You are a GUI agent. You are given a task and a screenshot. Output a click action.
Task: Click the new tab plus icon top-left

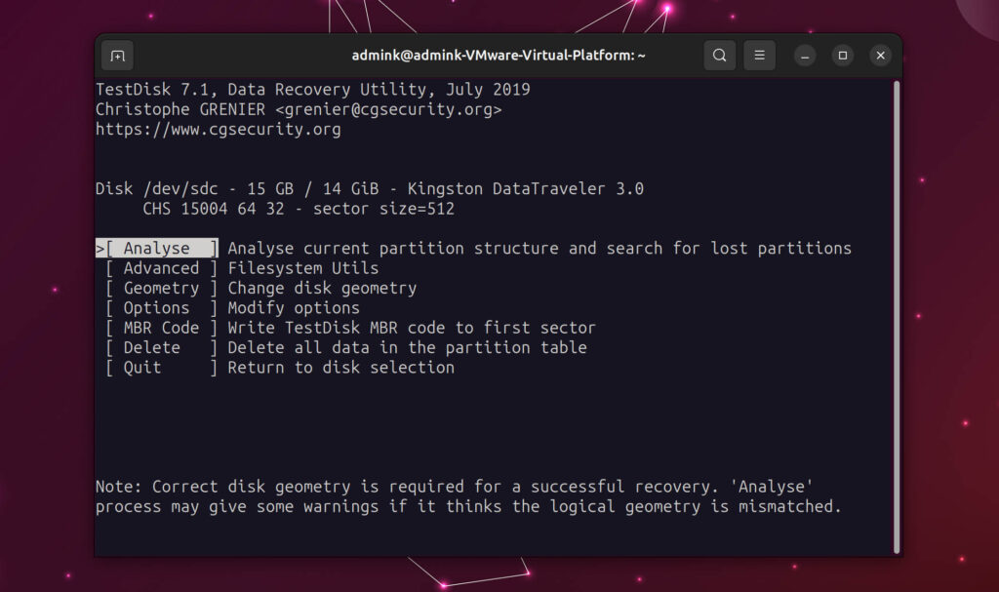point(117,56)
